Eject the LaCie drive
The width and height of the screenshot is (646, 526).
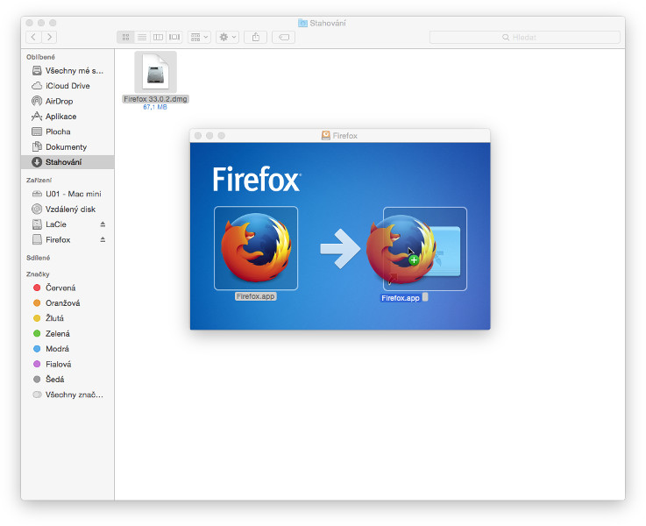coord(103,224)
